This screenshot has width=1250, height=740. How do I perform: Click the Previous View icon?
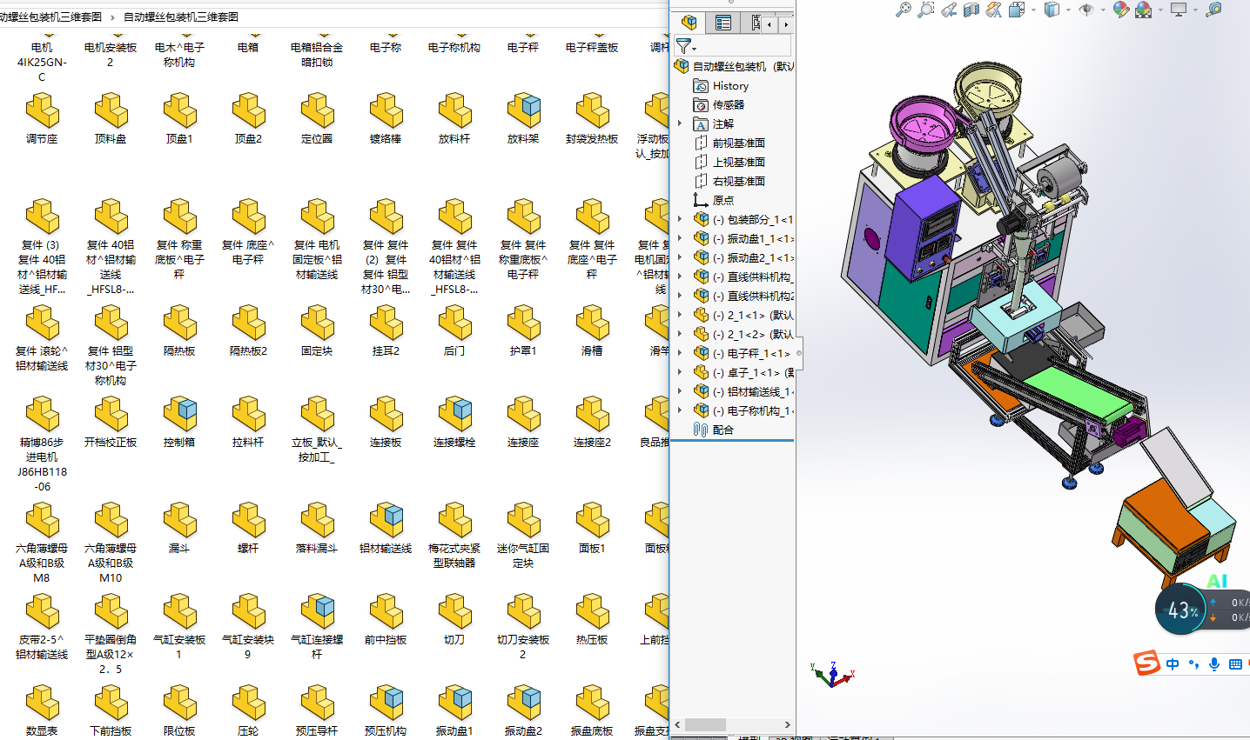tap(949, 10)
